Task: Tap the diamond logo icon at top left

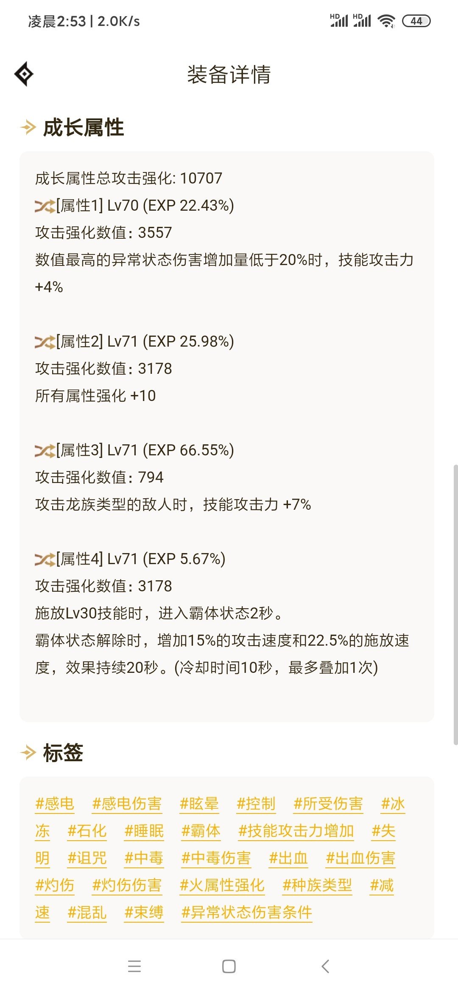Action: pos(24,74)
